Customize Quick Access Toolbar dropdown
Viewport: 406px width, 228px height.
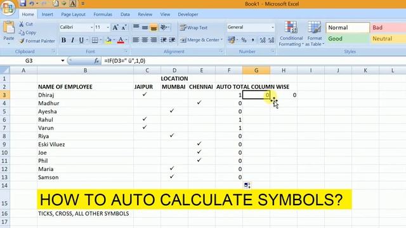click(x=83, y=4)
